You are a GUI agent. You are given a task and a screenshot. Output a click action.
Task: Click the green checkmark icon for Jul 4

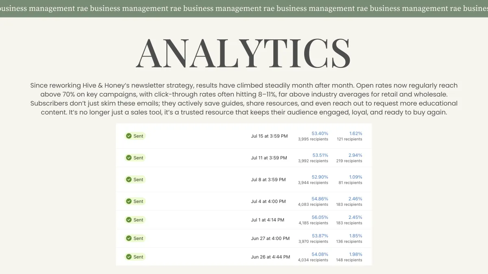pyautogui.click(x=129, y=201)
